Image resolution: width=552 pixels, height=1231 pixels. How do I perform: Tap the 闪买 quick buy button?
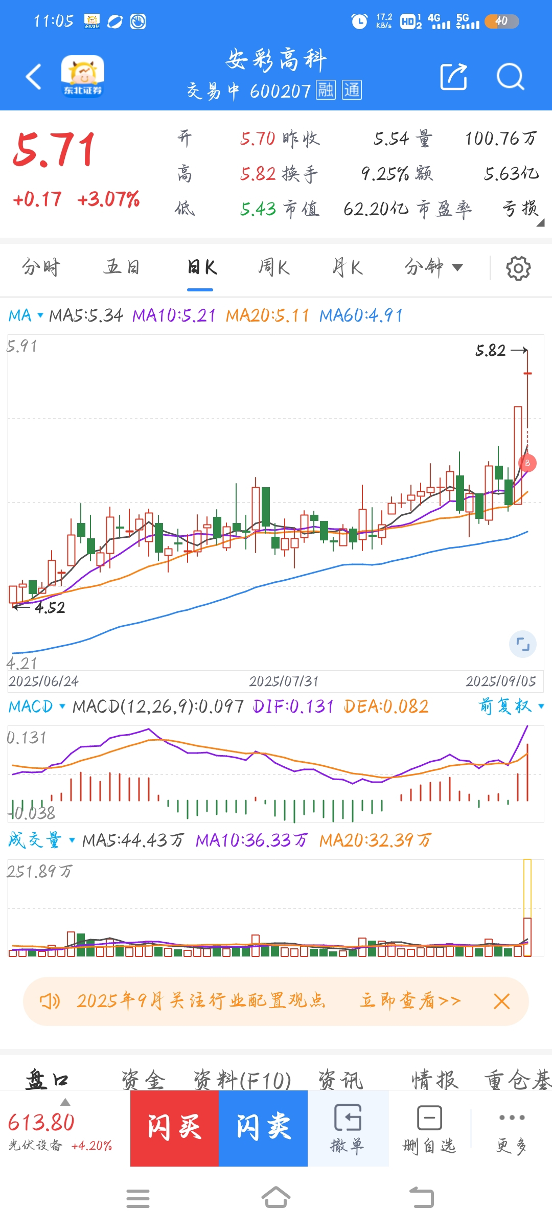(x=174, y=1128)
